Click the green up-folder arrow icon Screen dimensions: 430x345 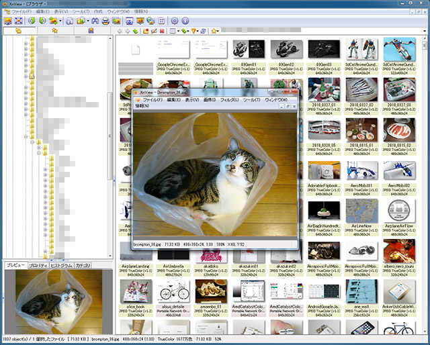click(136, 31)
